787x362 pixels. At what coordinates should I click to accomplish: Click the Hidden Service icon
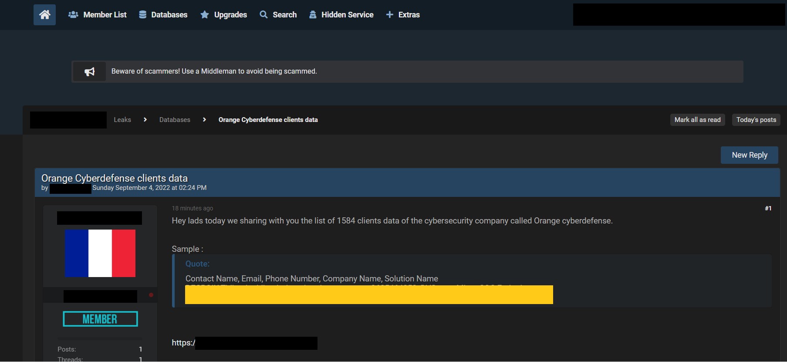point(313,15)
